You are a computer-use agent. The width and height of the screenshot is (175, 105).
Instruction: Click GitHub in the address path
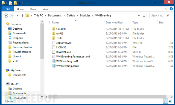coord(71,16)
